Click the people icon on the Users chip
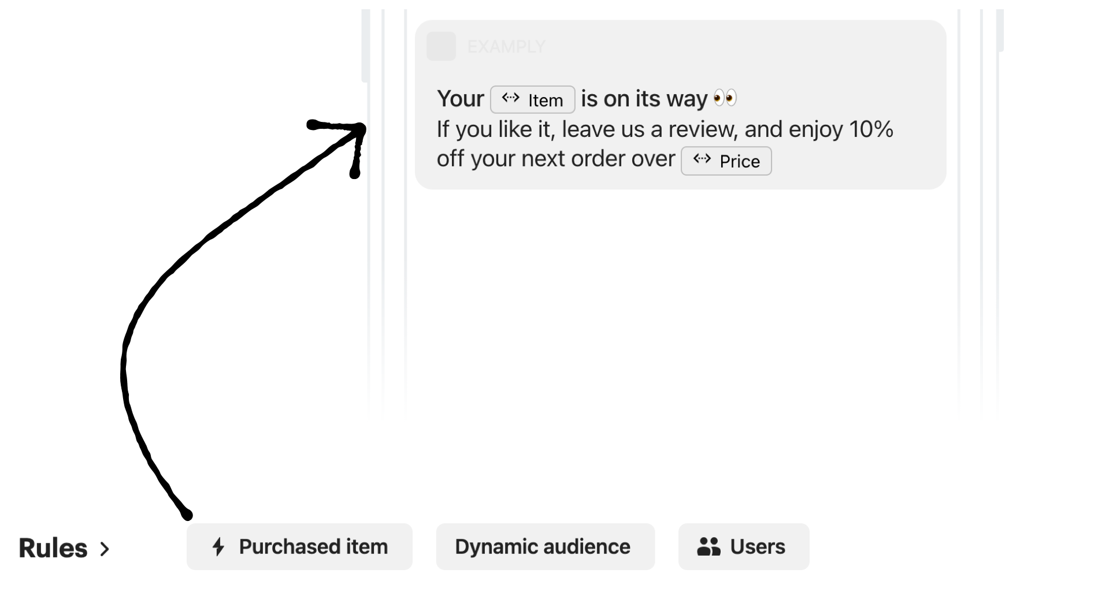1098x603 pixels. pyautogui.click(x=708, y=546)
